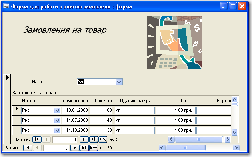
Task: Click the main form record number field
Action: pos(56,148)
